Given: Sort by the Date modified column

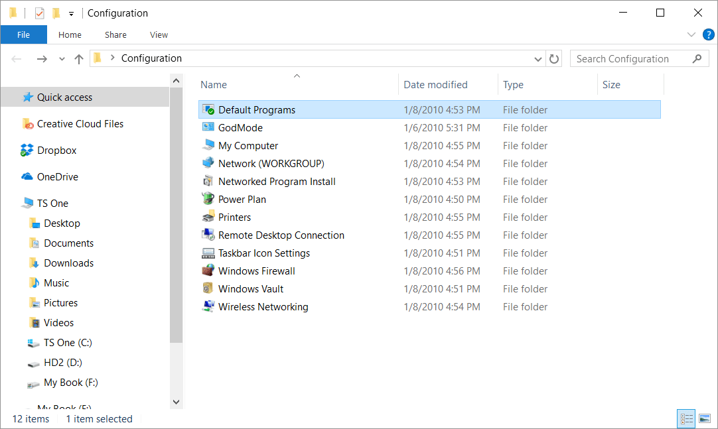Looking at the screenshot, I should (435, 85).
